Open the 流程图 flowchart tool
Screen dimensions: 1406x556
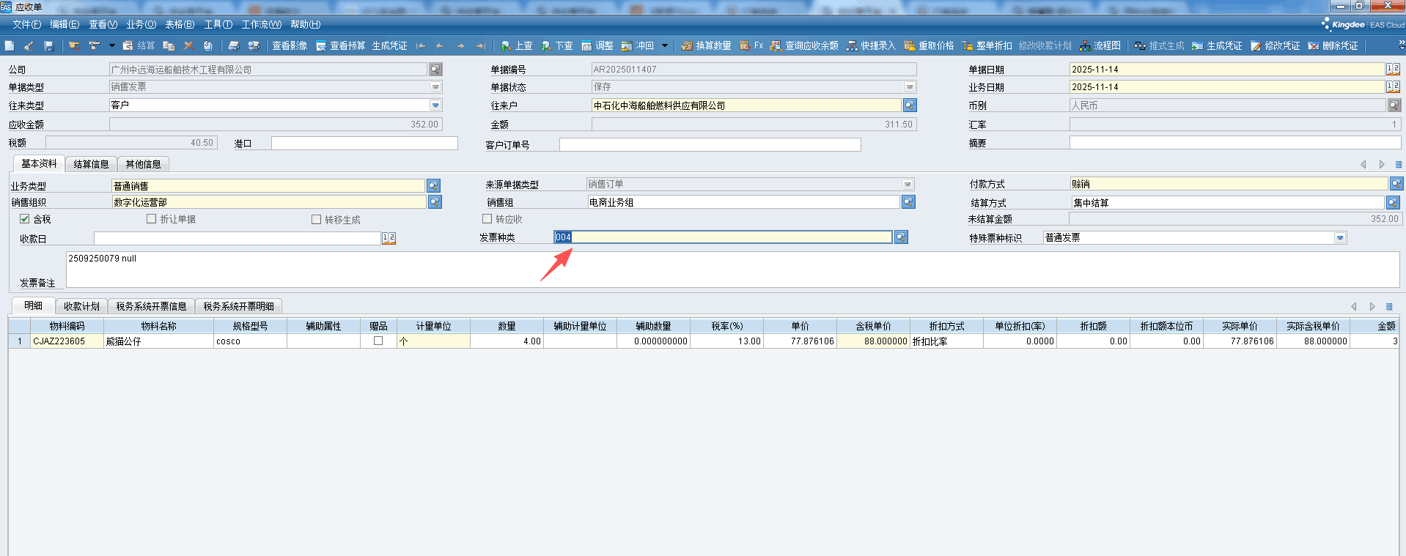pyautogui.click(x=1100, y=45)
